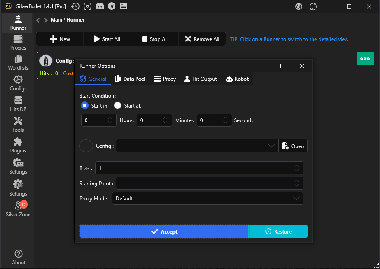Open the Hits DB section in sidebar

coord(18,104)
